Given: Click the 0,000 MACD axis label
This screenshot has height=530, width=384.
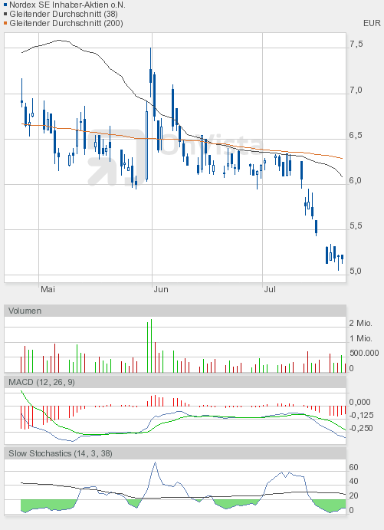Looking at the screenshot, I should click(359, 402).
